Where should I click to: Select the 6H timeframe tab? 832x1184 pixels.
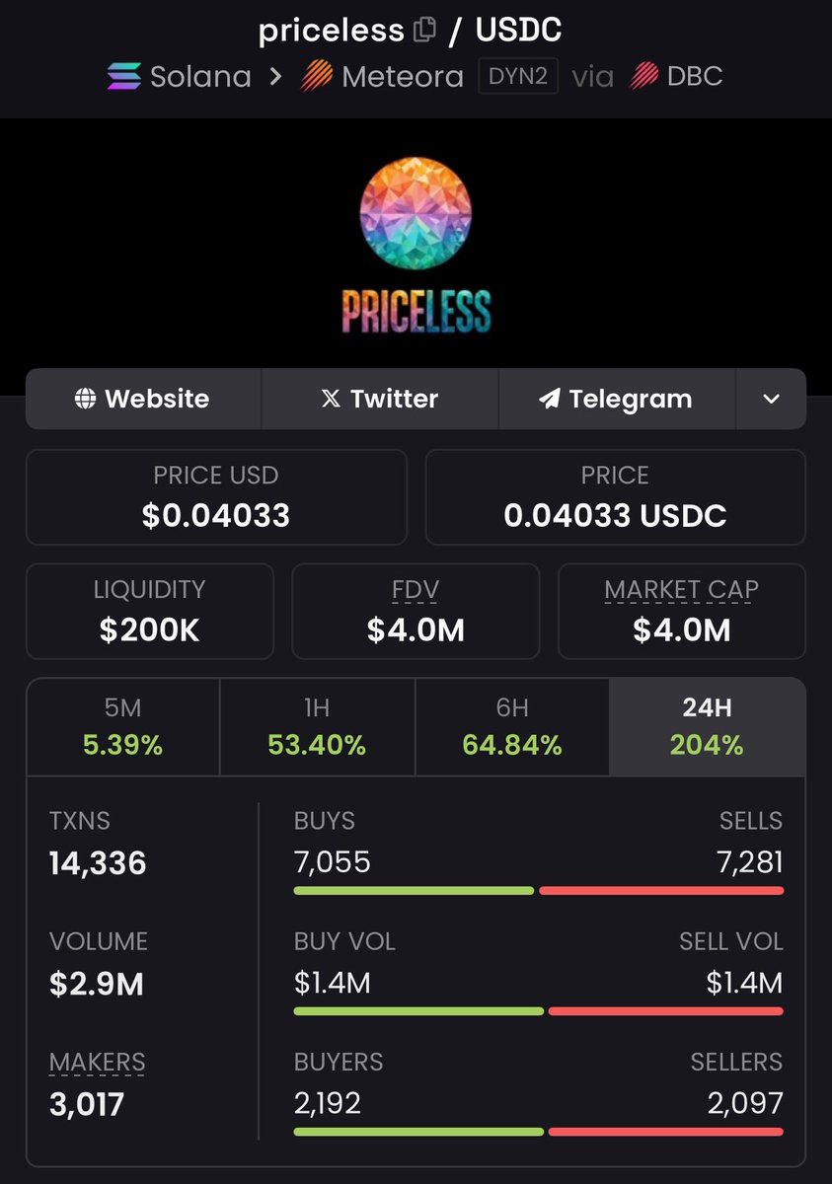click(x=512, y=727)
